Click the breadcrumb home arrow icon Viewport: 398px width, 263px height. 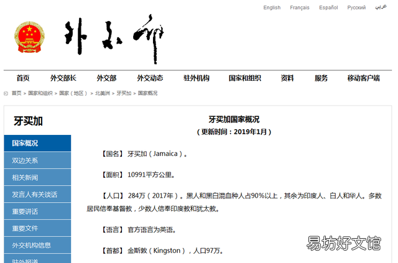pyautogui.click(x=6, y=93)
